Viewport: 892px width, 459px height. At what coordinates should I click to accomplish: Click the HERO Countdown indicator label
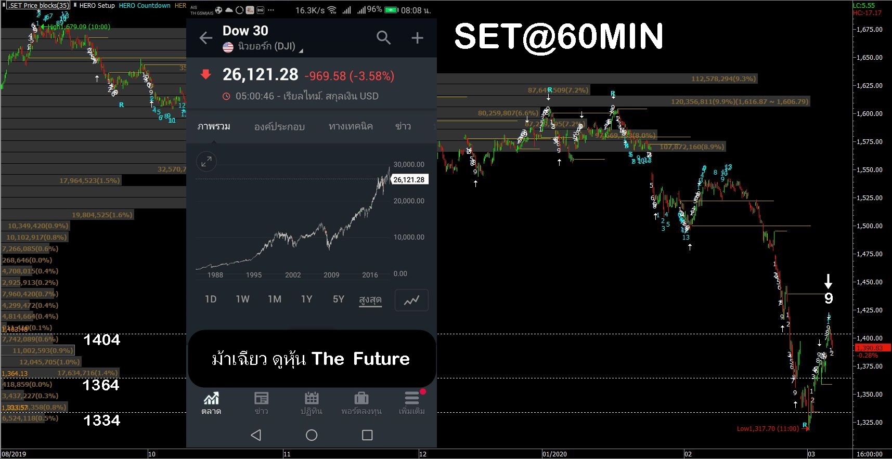[x=145, y=5]
